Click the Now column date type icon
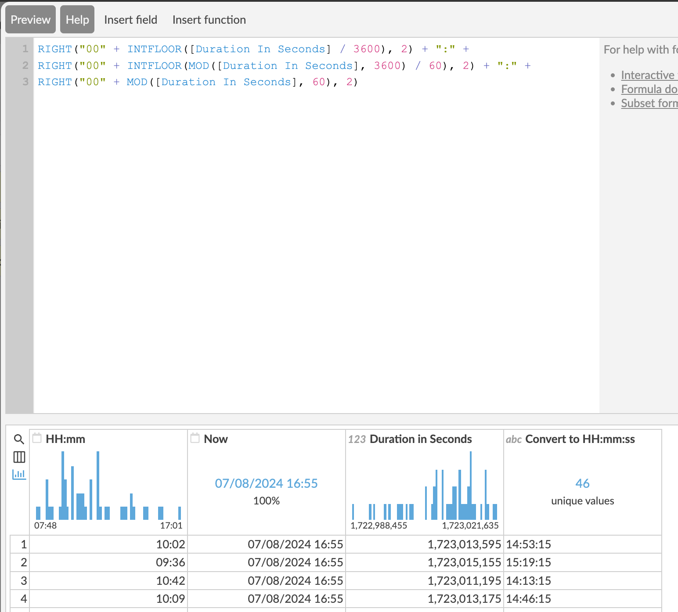Viewport: 678px width, 612px height. tap(195, 438)
